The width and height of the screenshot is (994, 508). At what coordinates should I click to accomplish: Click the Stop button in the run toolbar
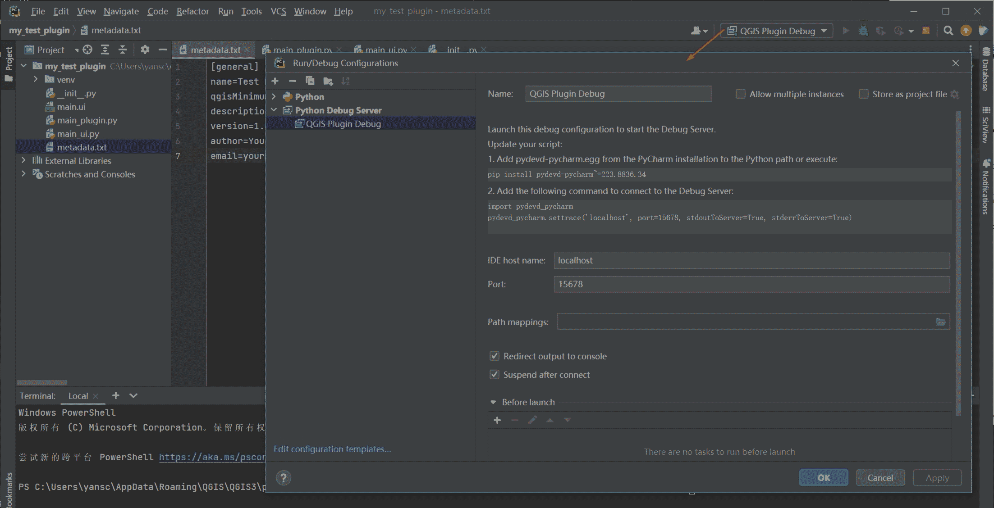point(925,31)
